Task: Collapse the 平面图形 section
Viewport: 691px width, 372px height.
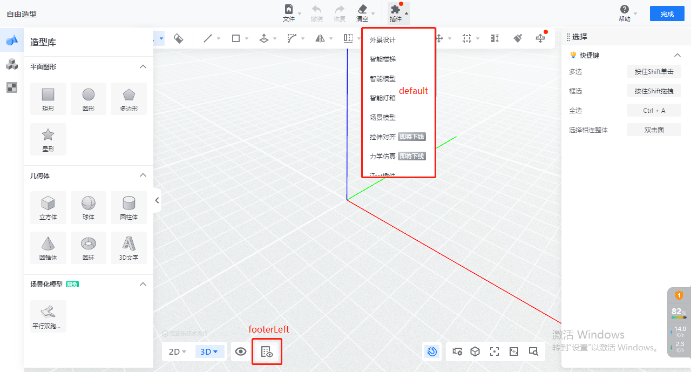Action: click(x=143, y=66)
